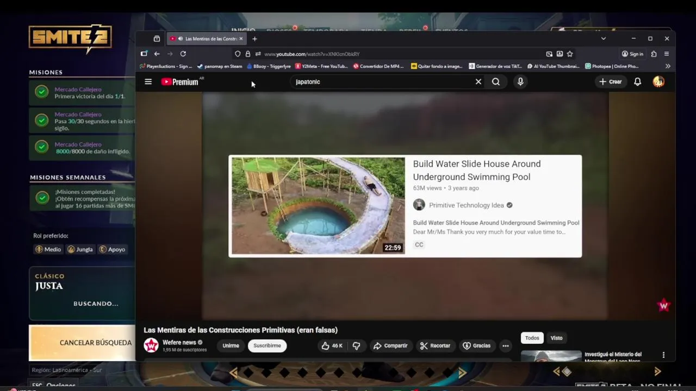Screen dimensions: 696x391
Task: Open options for the Investigué video
Action: 663,355
